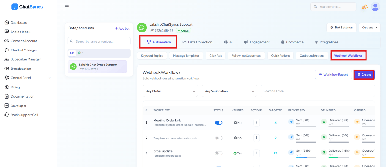
Task: Enable the summer_electronics_sale workflow toggle
Action: tap(219, 138)
